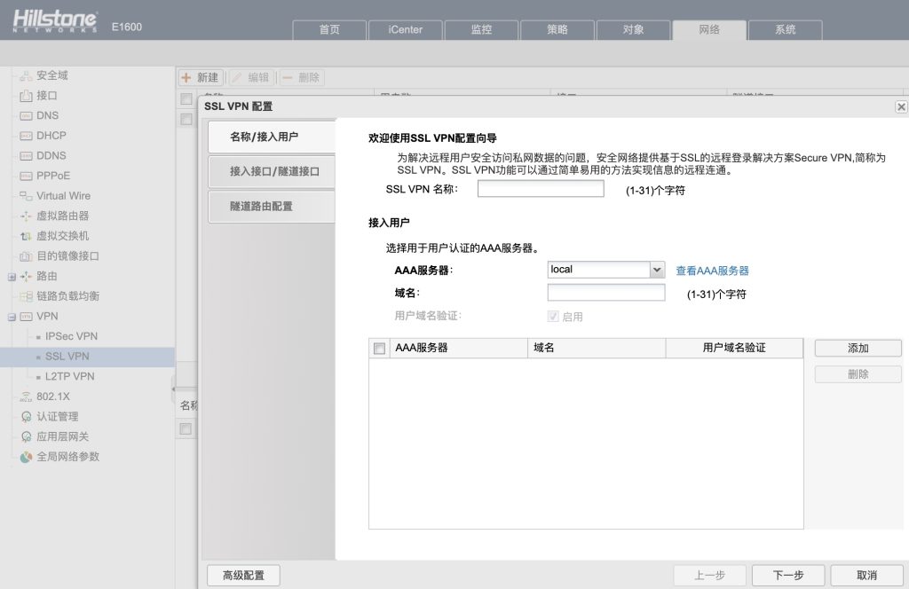Switch to the 对象 tab
Image resolution: width=909 pixels, height=589 pixels.
tap(633, 29)
